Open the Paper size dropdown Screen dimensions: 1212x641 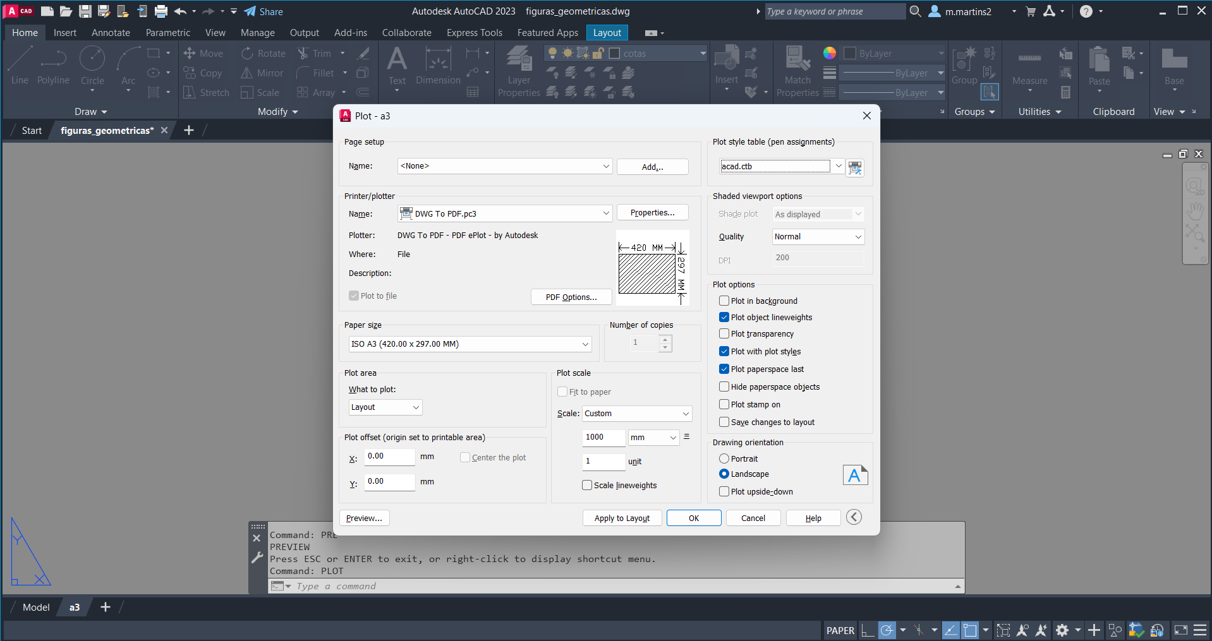pos(470,344)
